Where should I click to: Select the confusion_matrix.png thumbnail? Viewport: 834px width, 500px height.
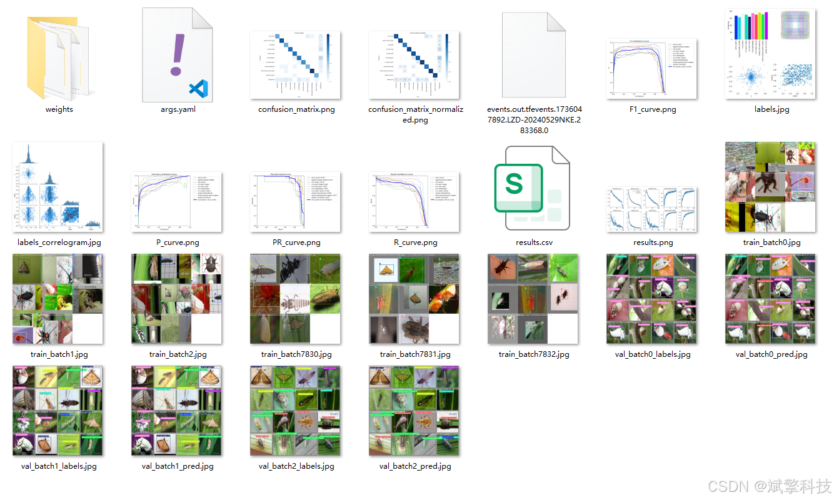point(296,64)
